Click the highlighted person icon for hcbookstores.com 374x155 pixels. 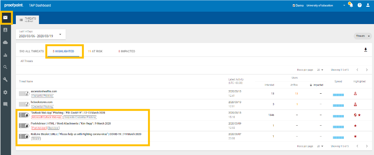coord(355,104)
